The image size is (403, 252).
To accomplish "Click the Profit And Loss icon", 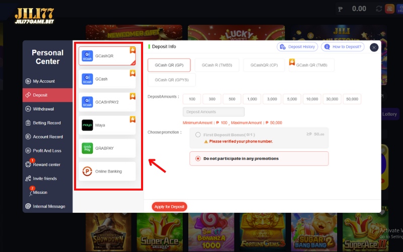I will [x=28, y=151].
